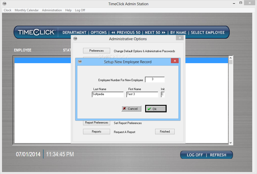Open the Clock menu
This screenshot has width=257, height=174.
(x=8, y=10)
